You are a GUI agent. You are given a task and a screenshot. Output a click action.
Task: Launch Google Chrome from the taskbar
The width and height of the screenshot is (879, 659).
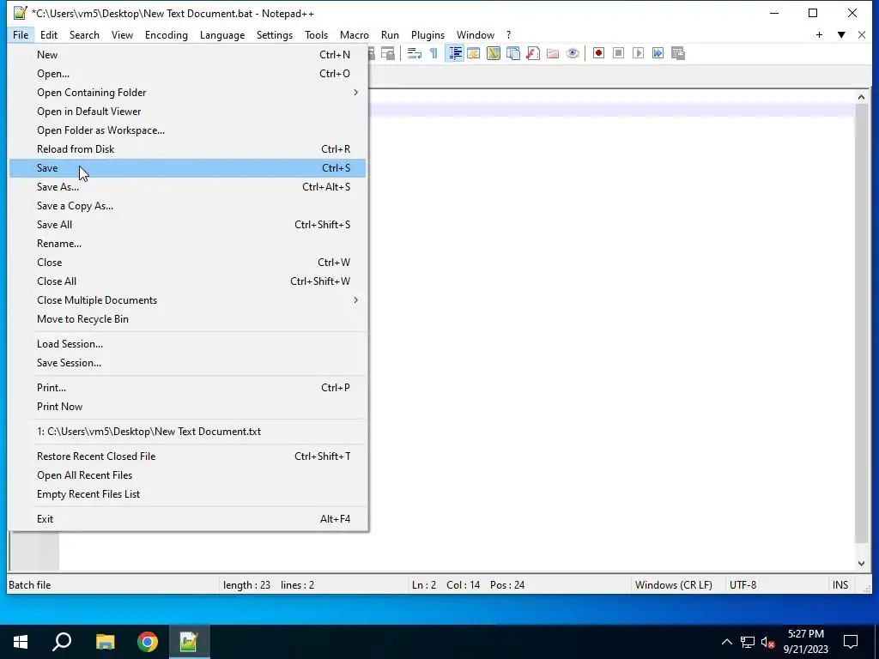coord(148,642)
